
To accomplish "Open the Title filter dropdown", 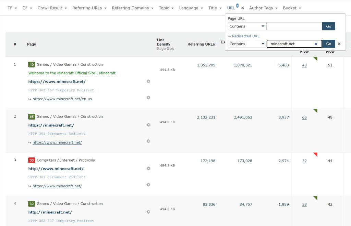I will pyautogui.click(x=215, y=8).
